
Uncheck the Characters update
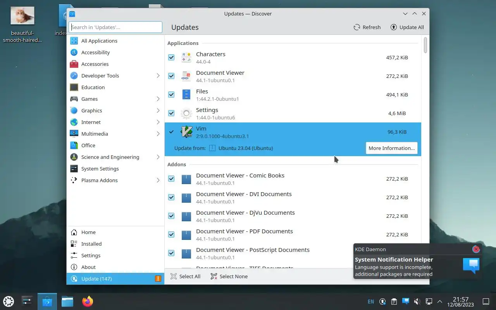point(171,57)
